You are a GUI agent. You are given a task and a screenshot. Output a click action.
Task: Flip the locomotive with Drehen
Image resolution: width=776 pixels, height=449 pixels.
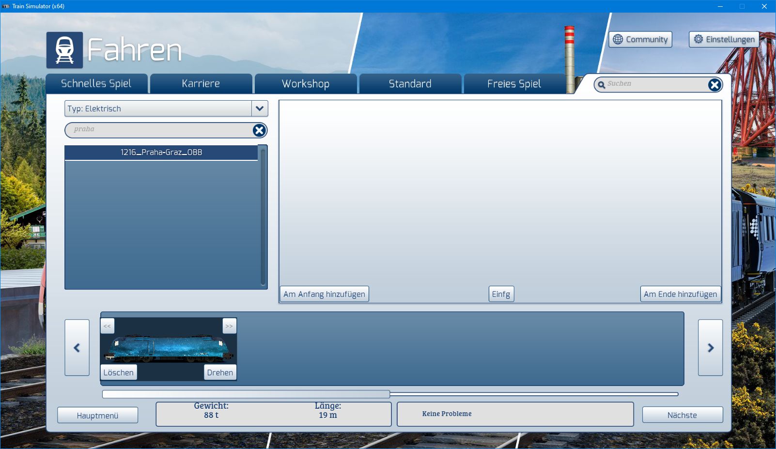coord(220,372)
